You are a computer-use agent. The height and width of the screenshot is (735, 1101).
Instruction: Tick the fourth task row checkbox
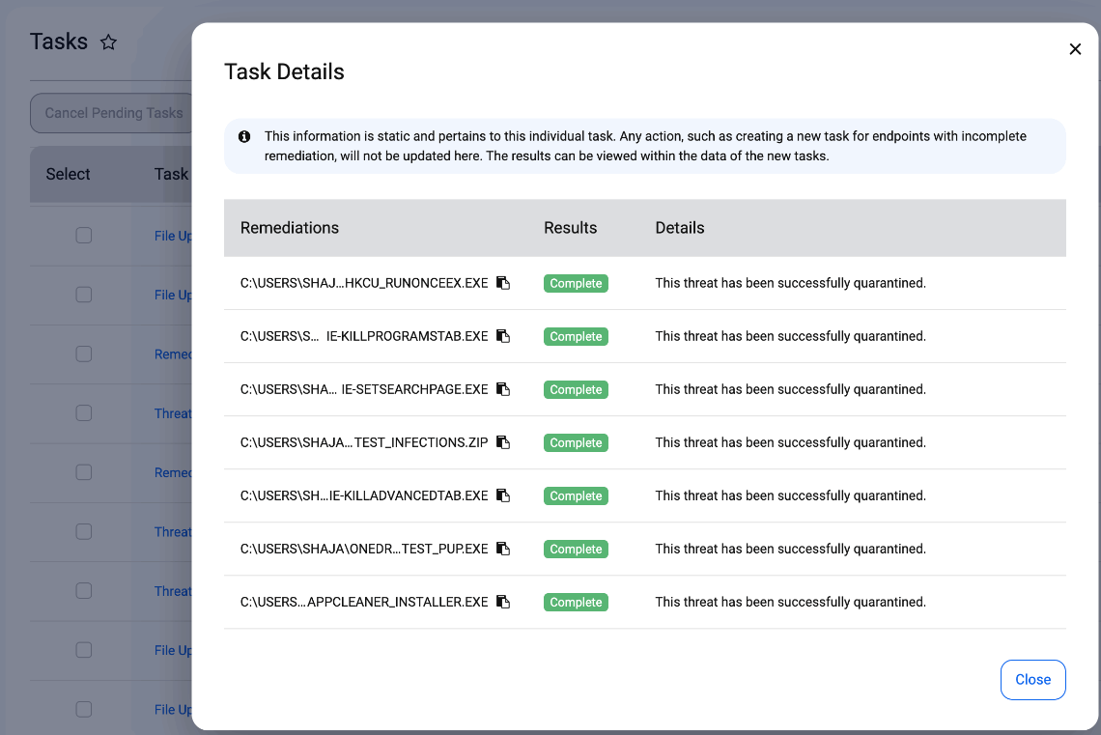click(84, 412)
